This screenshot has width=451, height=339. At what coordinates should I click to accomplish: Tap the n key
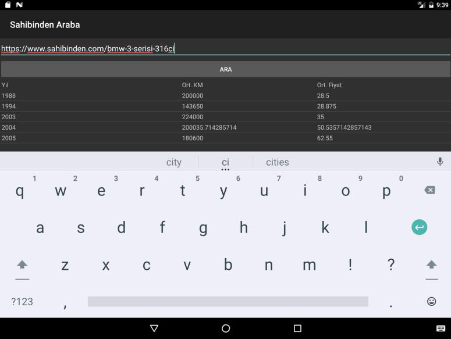pyautogui.click(x=269, y=265)
